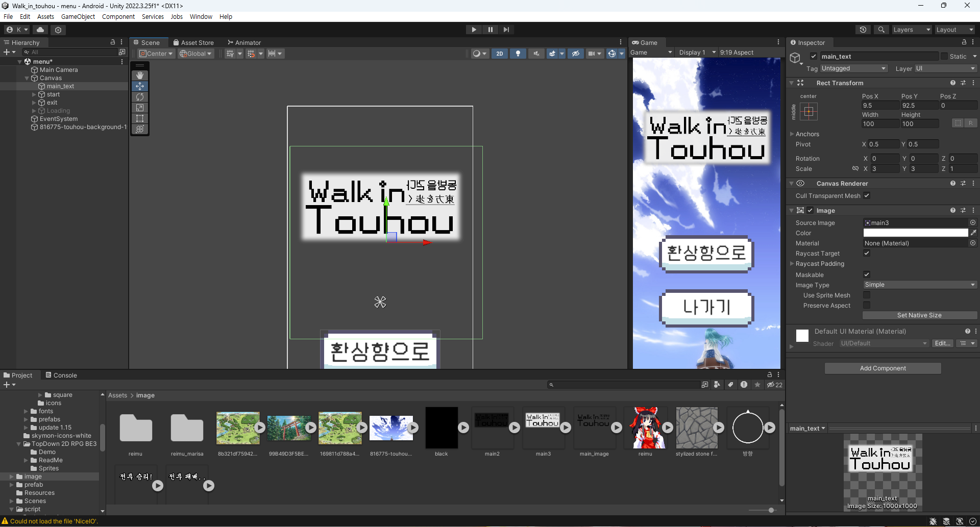The image size is (980, 527).
Task: Click the Play button
Action: point(474,30)
